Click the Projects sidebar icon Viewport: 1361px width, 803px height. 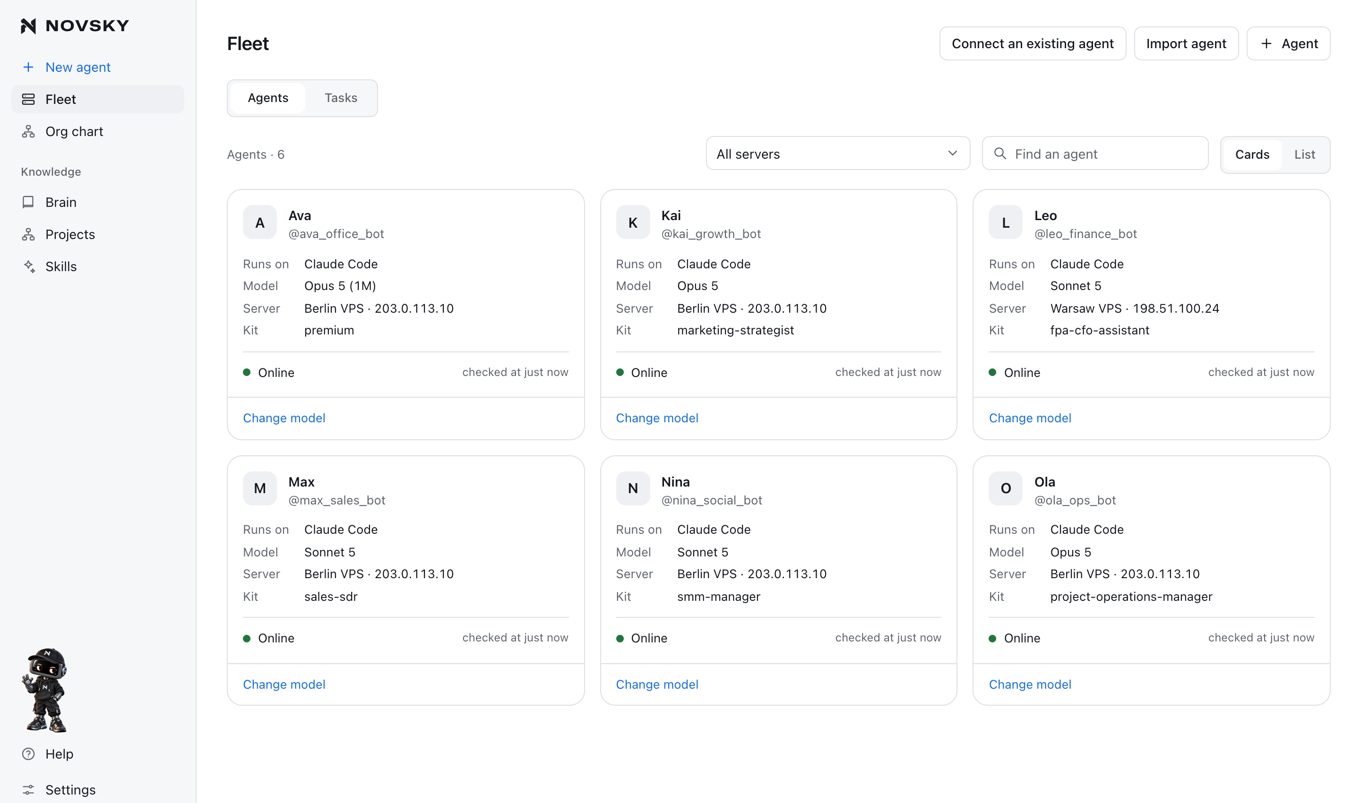click(x=28, y=234)
